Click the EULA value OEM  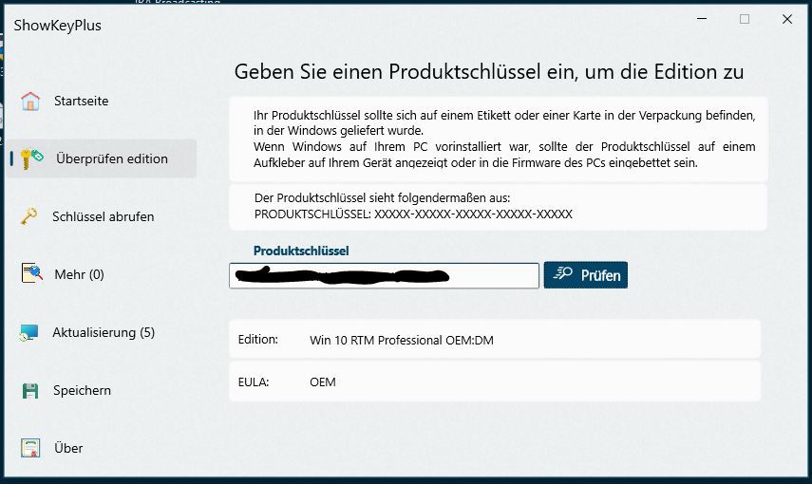[x=323, y=382]
